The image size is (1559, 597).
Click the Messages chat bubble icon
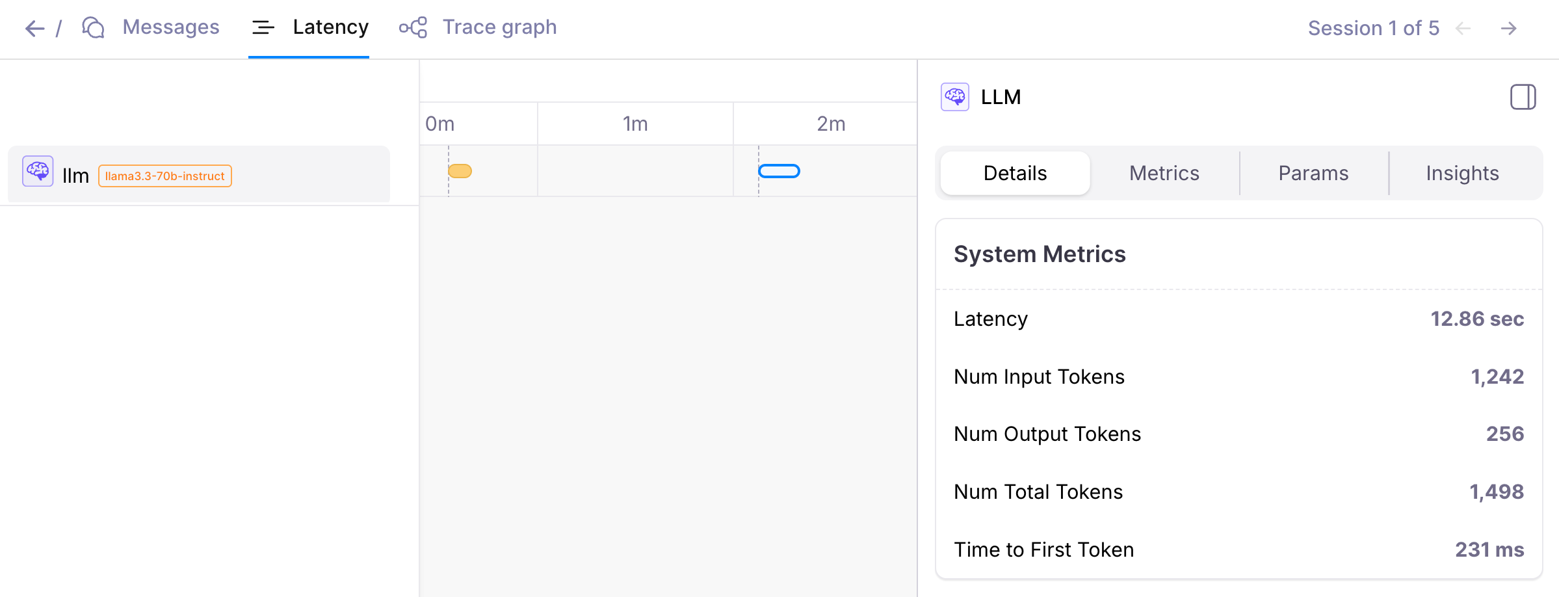pyautogui.click(x=92, y=27)
